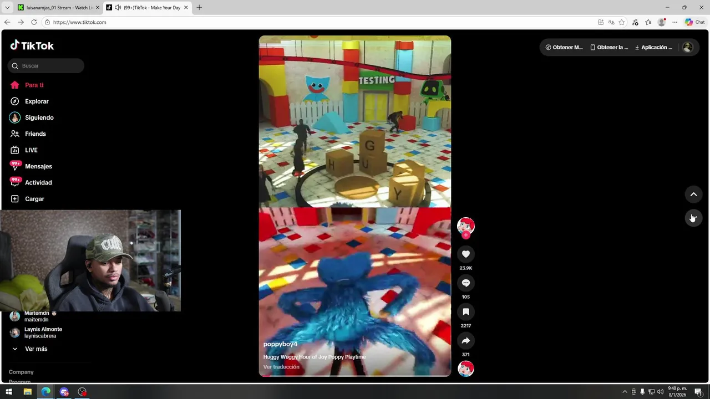Add this page to favorites star
The image size is (710, 399).
point(622,22)
